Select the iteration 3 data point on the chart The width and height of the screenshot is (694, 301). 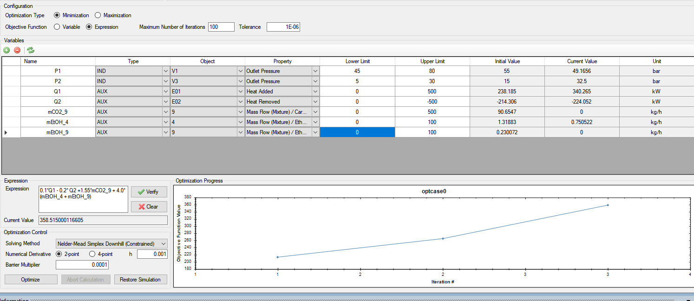point(607,204)
